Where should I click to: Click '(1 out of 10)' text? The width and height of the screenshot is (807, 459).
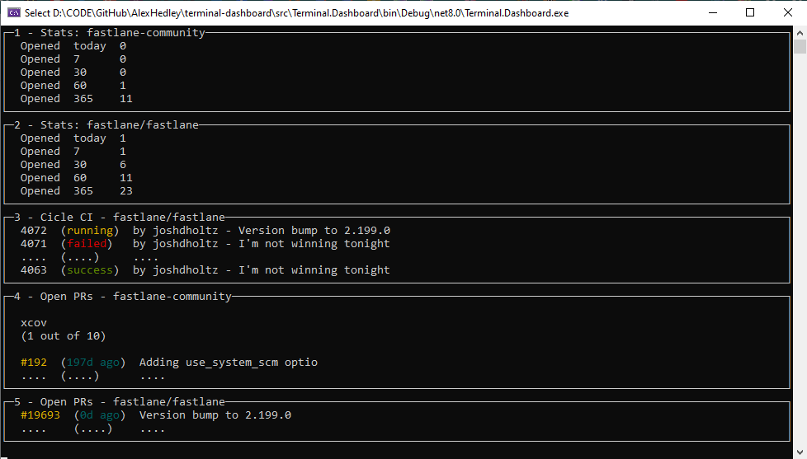point(64,336)
